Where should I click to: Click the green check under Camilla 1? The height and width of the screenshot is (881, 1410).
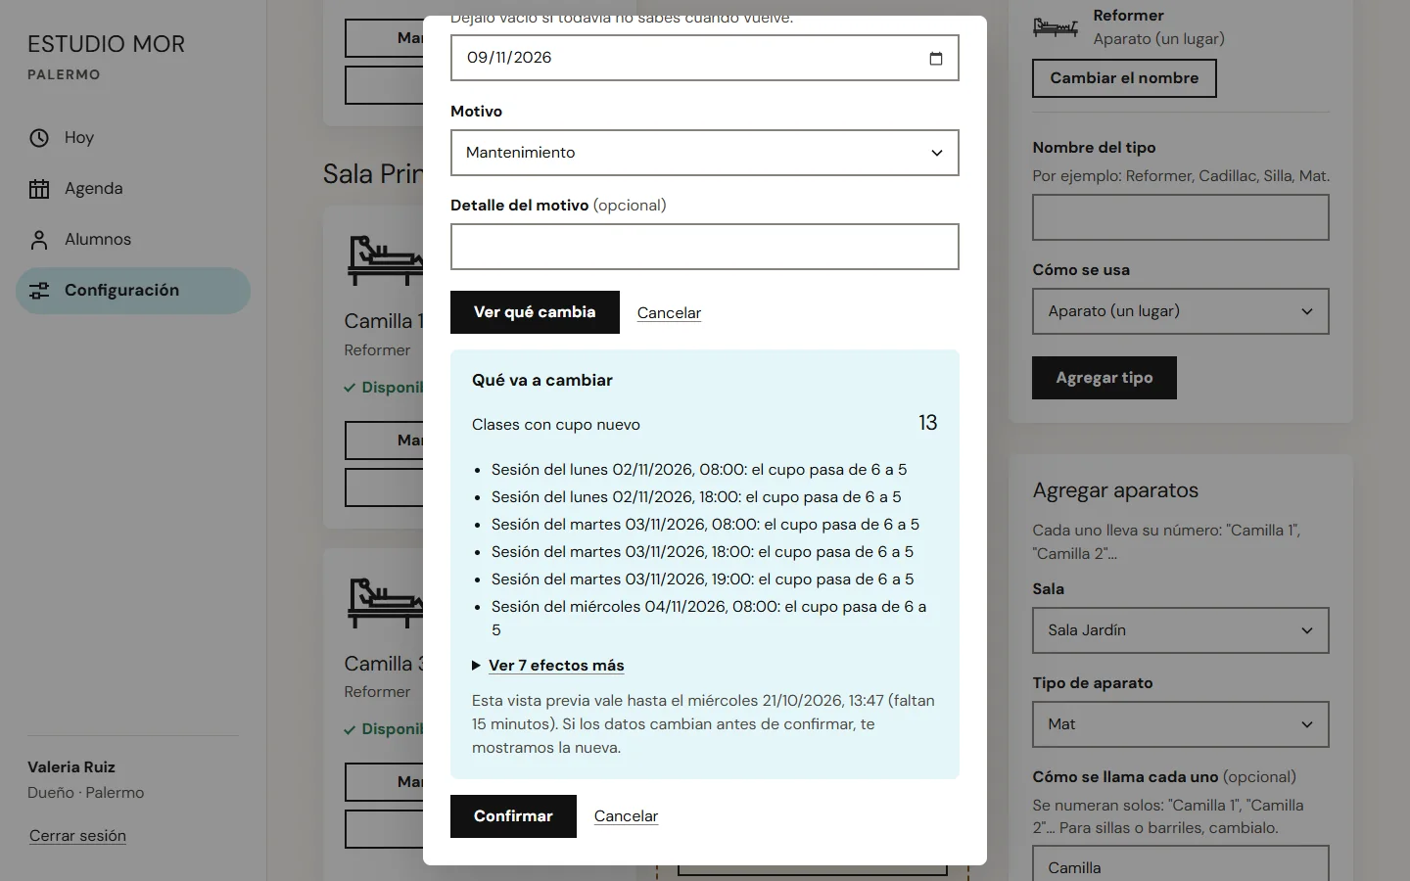coord(350,388)
